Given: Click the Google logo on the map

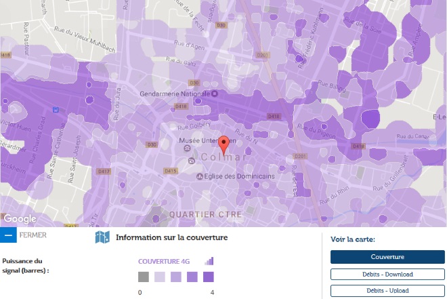Looking at the screenshot, I should click(x=20, y=219).
